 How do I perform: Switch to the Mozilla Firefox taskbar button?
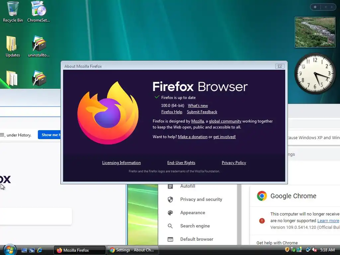click(80, 250)
